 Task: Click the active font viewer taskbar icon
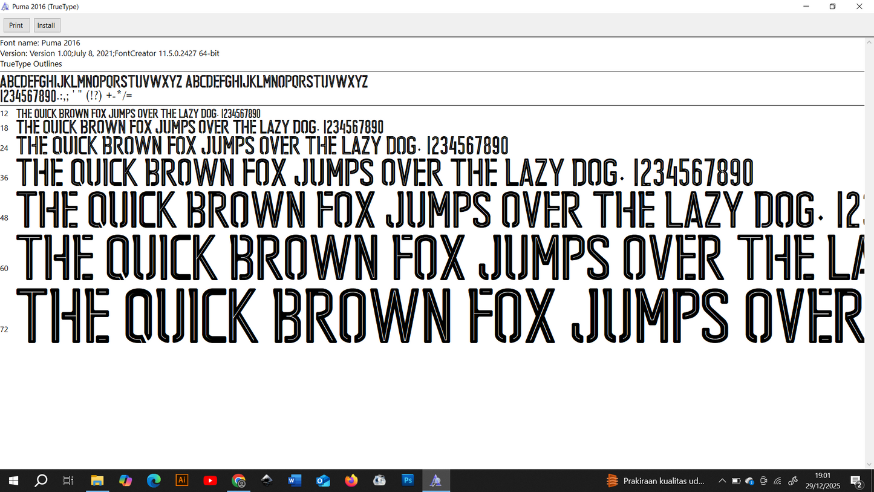pos(436,481)
